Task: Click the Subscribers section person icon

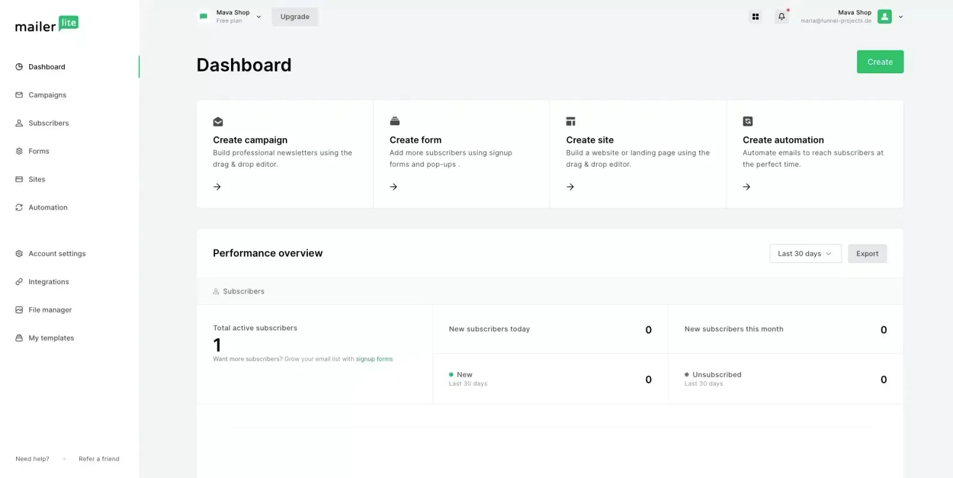Action: click(x=216, y=292)
